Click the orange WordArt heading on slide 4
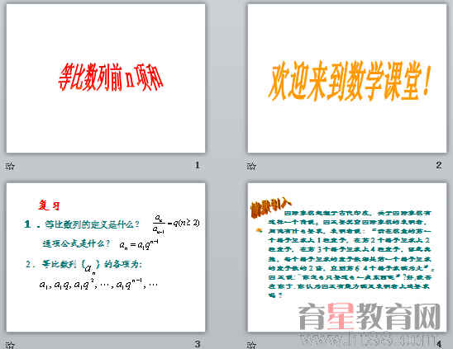 270,206
